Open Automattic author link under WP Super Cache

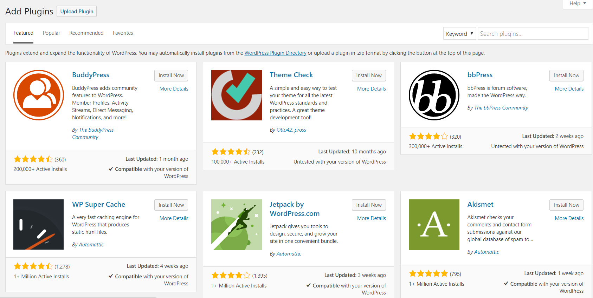[x=91, y=245]
